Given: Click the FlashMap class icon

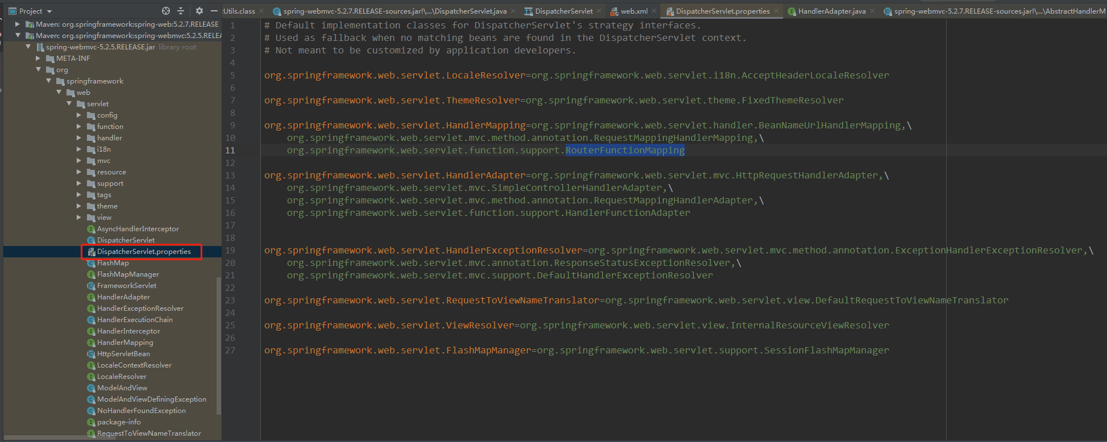Looking at the screenshot, I should click(x=91, y=262).
